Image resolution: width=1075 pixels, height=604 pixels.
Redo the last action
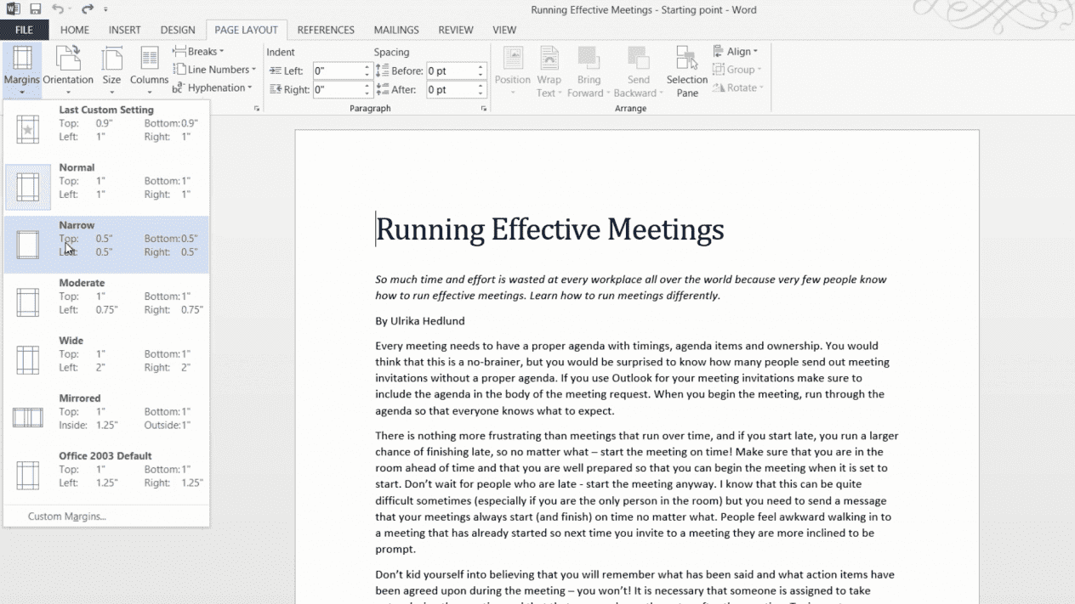(87, 9)
